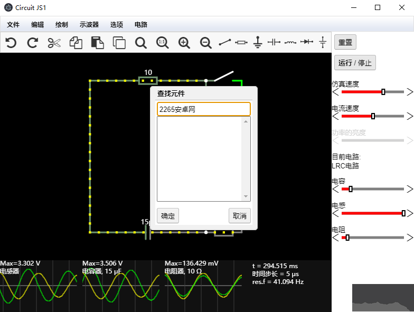Click the 电感器 oscilloscope trace
The width and height of the screenshot is (414, 312).
click(x=39, y=286)
